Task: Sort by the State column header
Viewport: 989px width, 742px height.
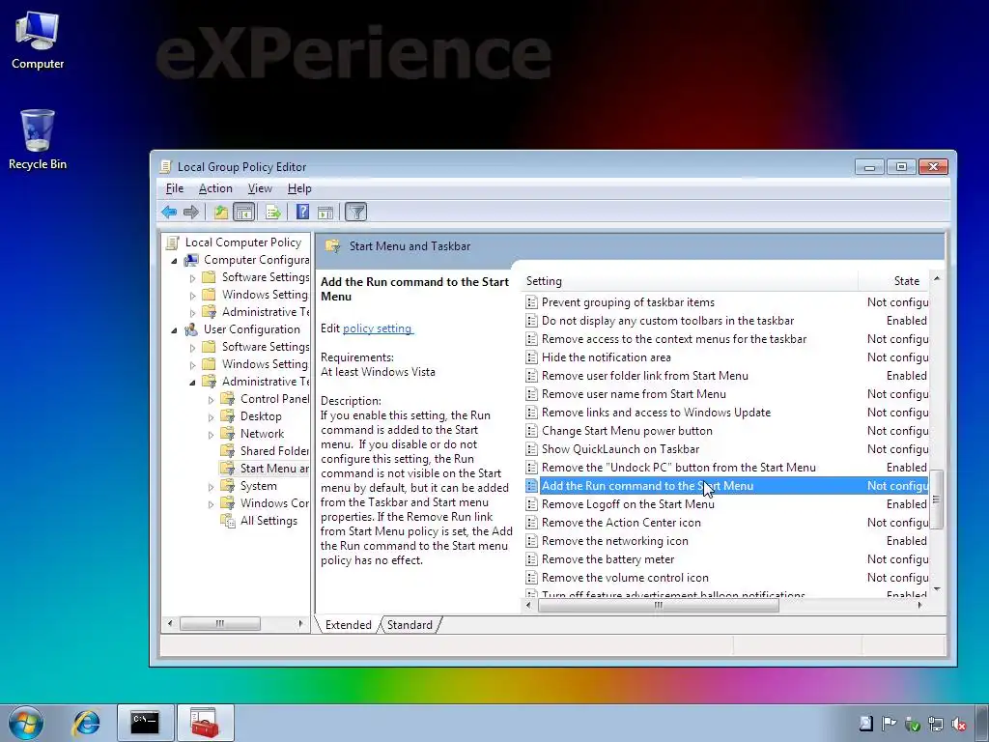Action: (x=894, y=281)
